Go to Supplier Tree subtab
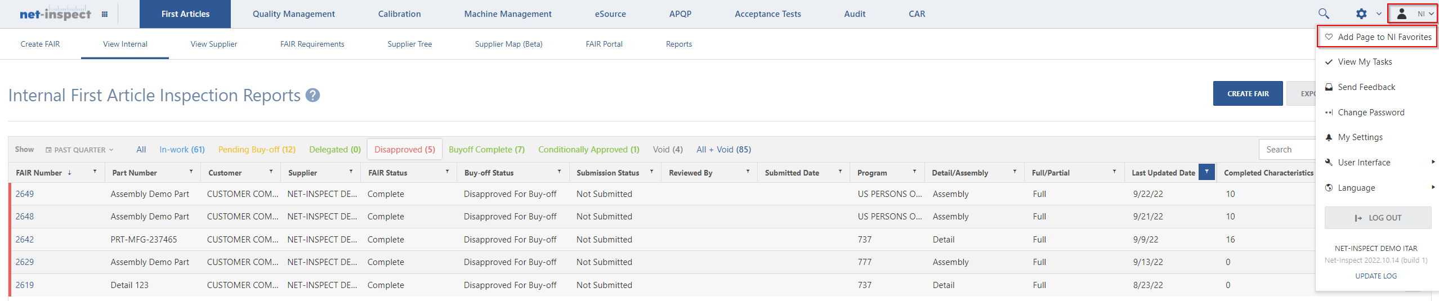The height and width of the screenshot is (301, 1439). point(410,44)
